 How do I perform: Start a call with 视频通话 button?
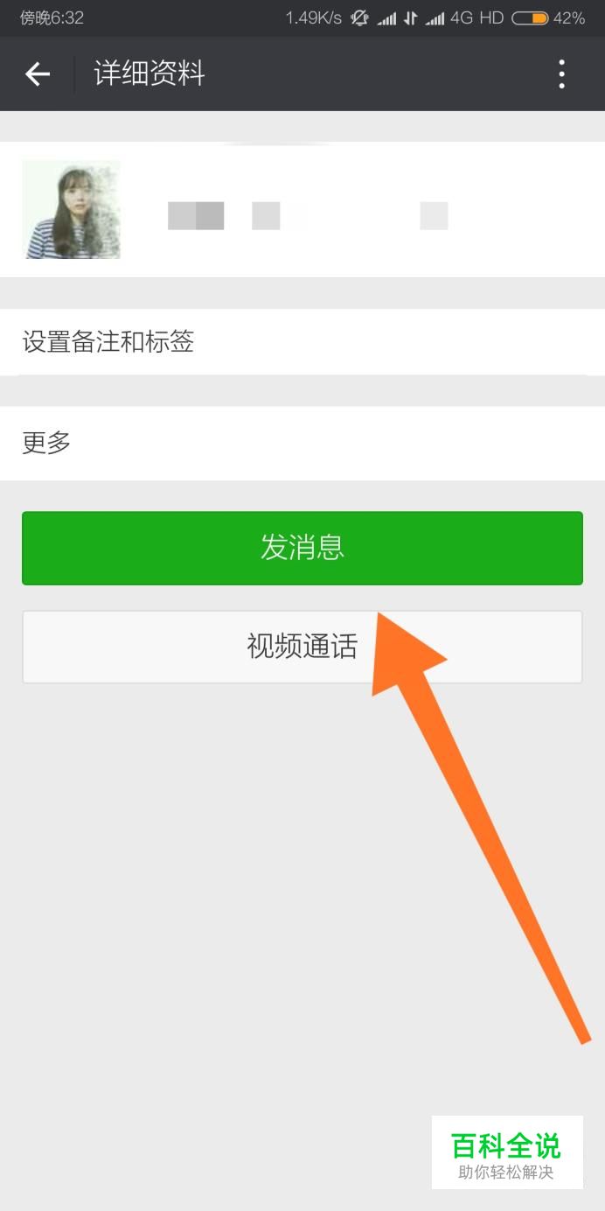(x=302, y=647)
